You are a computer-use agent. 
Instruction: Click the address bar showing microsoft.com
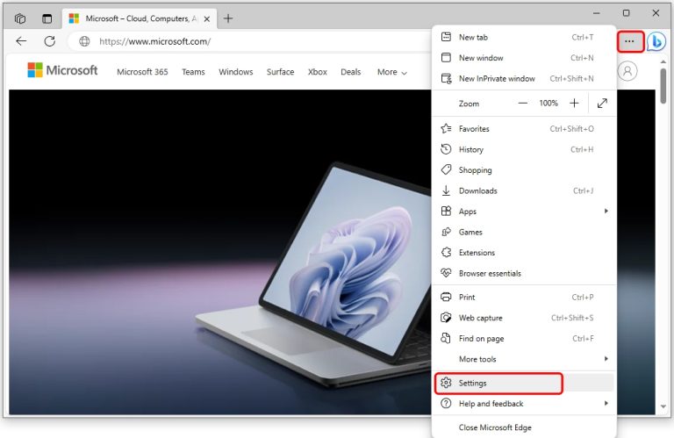[246, 41]
